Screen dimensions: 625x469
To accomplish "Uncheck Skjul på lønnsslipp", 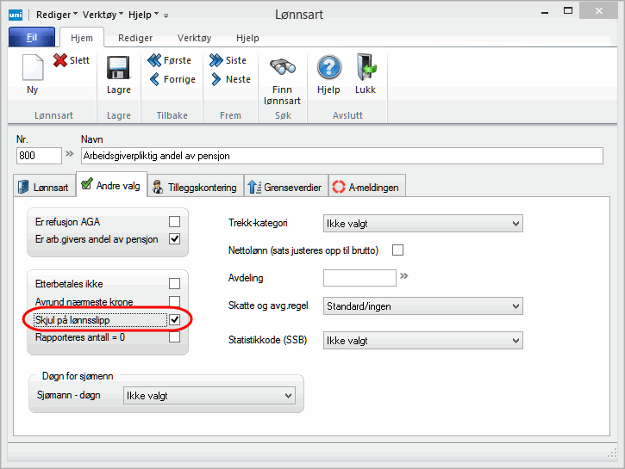I will pos(175,320).
